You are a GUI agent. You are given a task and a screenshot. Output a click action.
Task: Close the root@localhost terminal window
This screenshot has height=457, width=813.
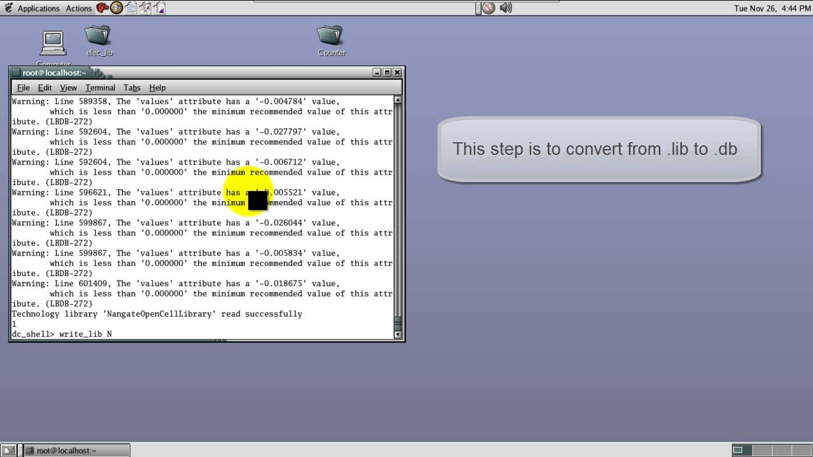tap(398, 72)
